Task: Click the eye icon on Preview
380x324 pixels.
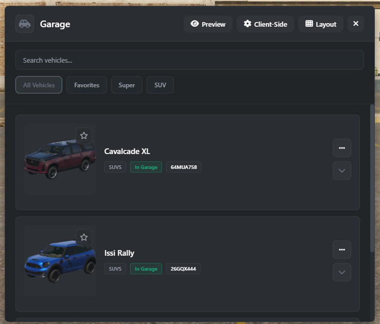Action: click(194, 24)
